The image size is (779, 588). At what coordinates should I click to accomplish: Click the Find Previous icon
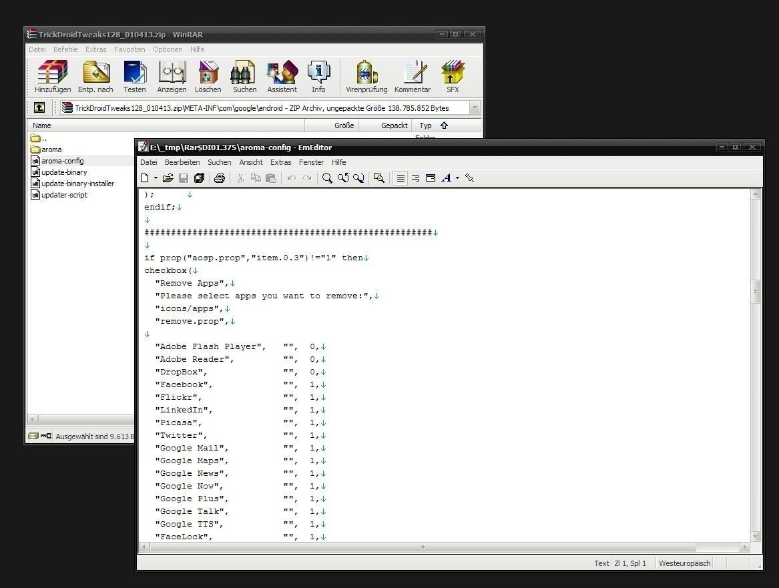tap(343, 178)
